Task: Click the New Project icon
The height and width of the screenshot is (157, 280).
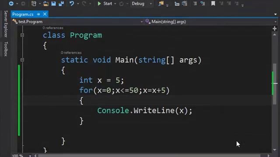Action: (x=34, y=3)
